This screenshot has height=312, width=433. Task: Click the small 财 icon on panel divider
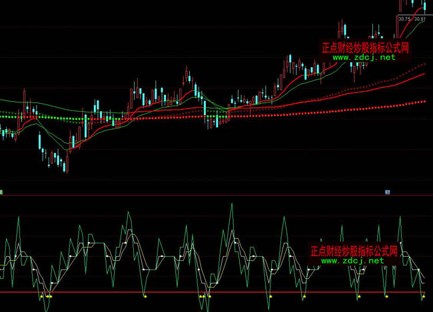pyautogui.click(x=387, y=192)
